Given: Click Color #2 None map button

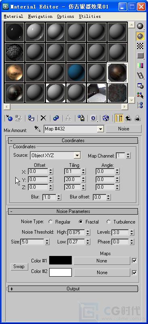Looking at the screenshot, I should tap(102, 273).
